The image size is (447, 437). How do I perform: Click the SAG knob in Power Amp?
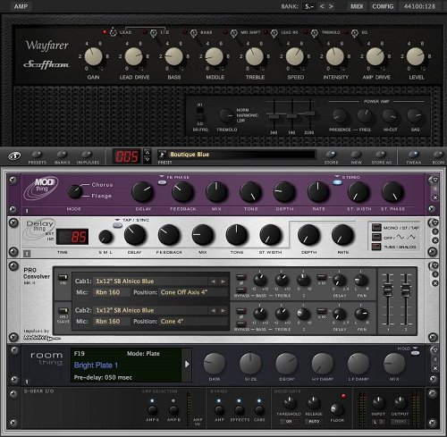click(x=415, y=116)
